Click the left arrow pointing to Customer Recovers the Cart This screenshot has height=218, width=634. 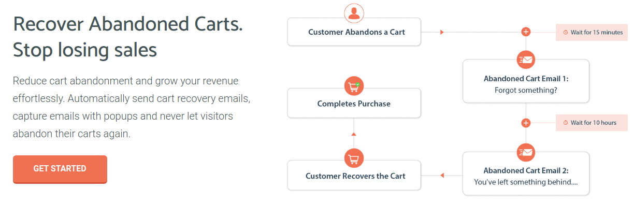(x=442, y=176)
